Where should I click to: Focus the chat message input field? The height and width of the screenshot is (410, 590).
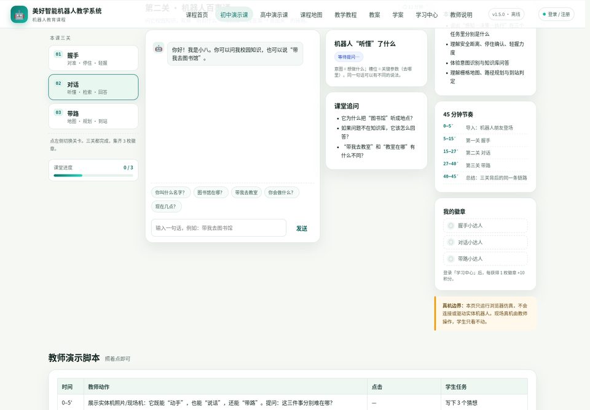tap(219, 228)
